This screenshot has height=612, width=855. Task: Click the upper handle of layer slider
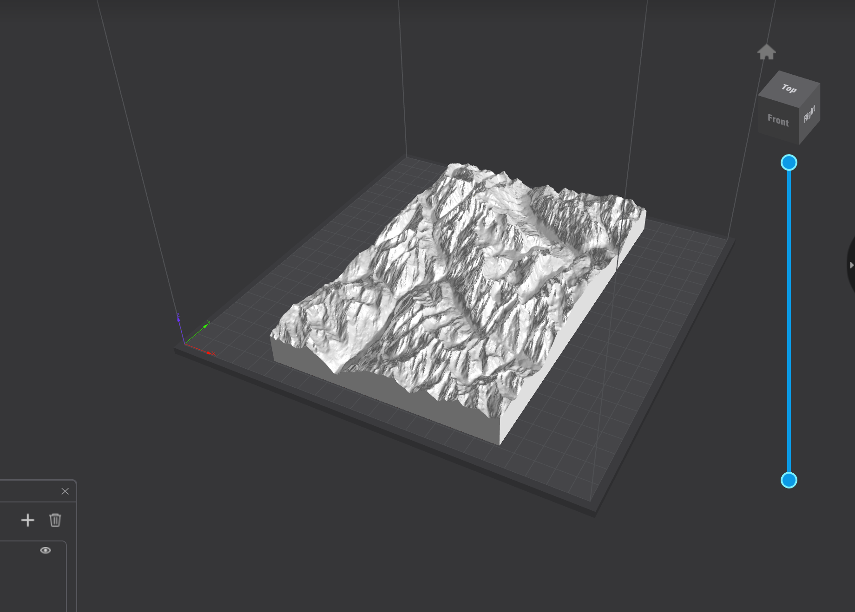(789, 163)
